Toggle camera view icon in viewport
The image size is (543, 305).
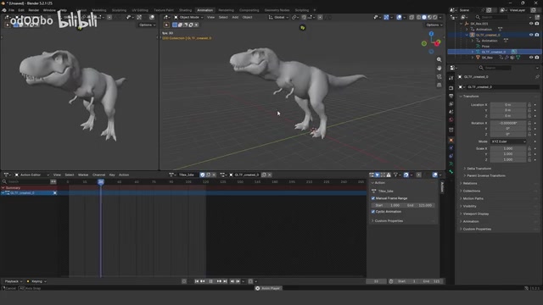pos(439,76)
